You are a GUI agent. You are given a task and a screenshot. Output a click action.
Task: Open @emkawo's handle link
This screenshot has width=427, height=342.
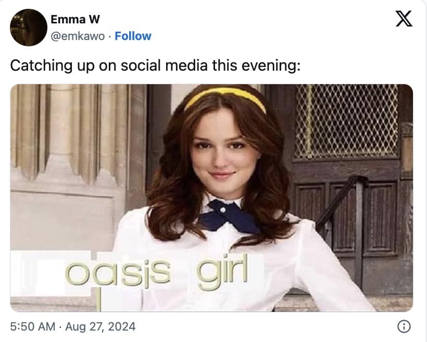(76, 36)
